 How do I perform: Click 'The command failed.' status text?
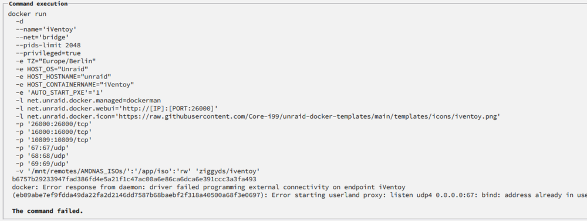tap(48, 211)
